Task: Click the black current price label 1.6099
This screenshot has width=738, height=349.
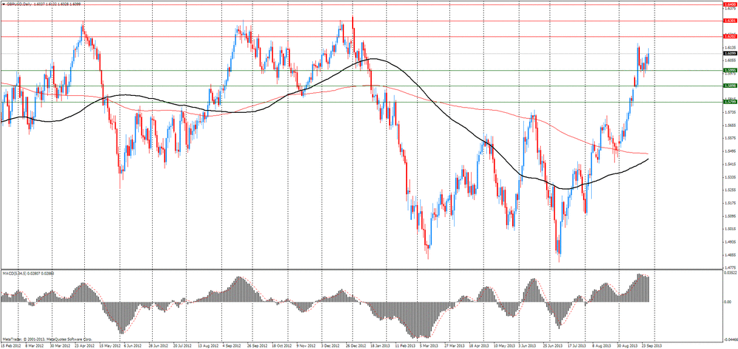Action: tap(728, 53)
